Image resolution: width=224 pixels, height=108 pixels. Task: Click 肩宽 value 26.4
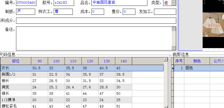point(73,87)
